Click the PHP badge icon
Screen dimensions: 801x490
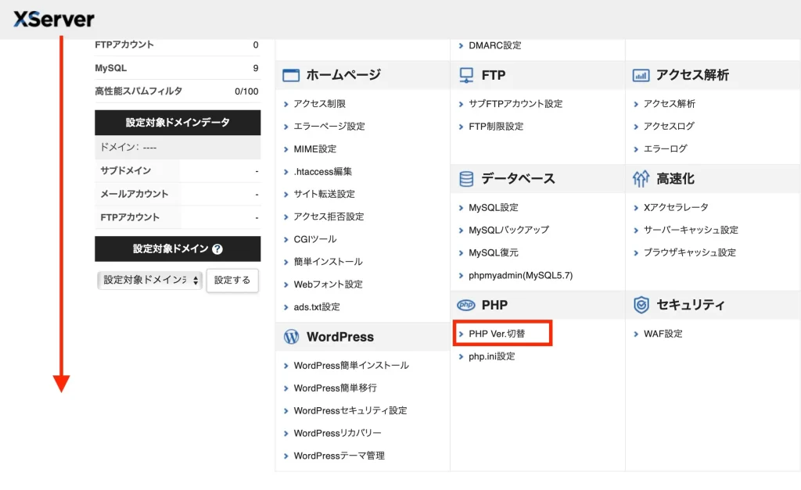(466, 306)
